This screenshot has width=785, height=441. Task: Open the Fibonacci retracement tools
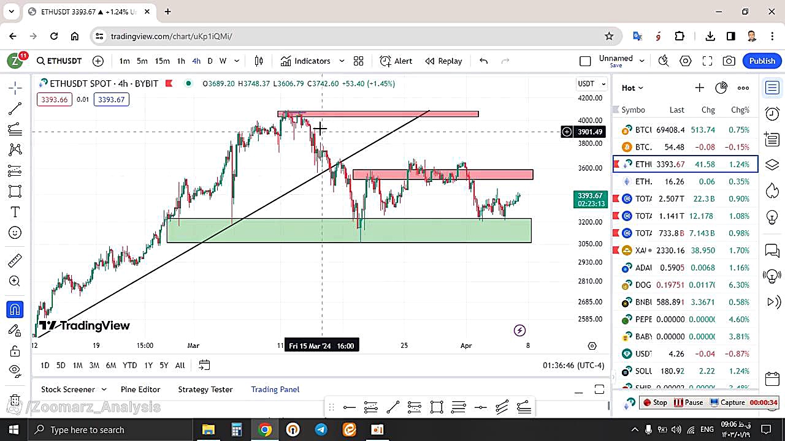point(15,129)
